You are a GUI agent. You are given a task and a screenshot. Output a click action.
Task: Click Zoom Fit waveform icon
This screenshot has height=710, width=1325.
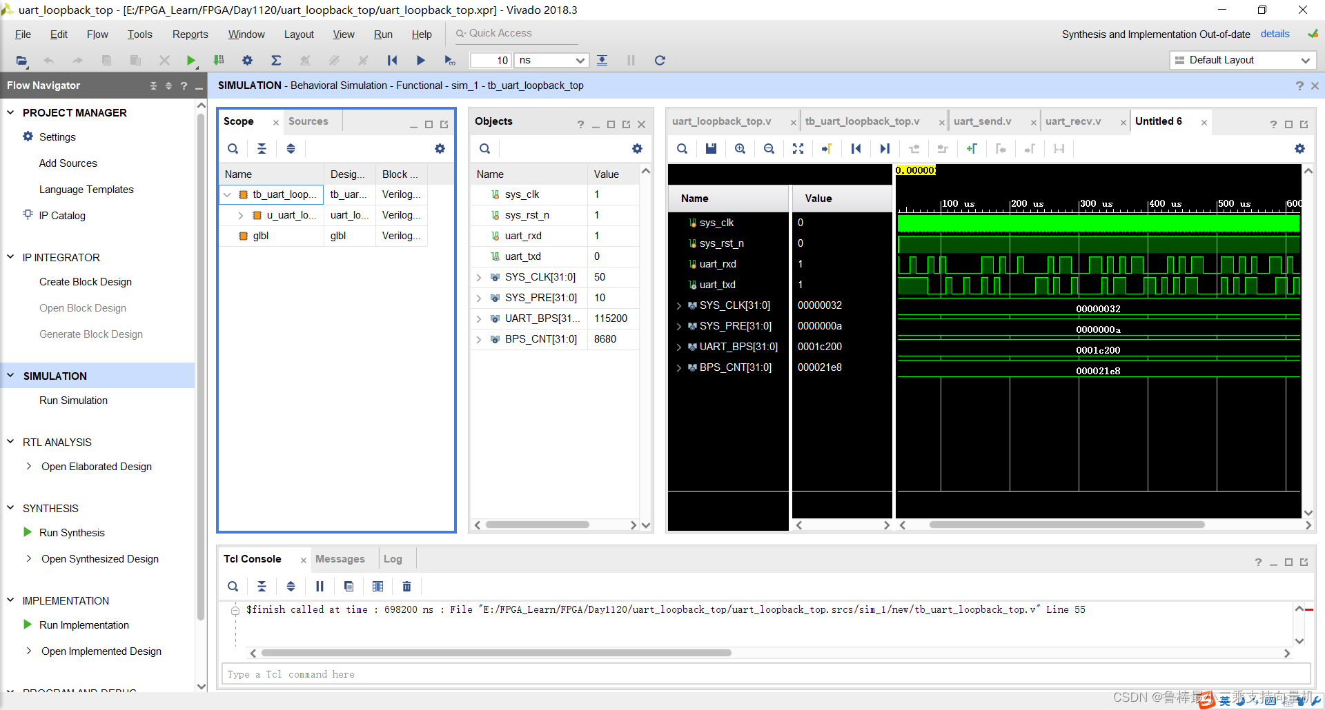point(798,149)
